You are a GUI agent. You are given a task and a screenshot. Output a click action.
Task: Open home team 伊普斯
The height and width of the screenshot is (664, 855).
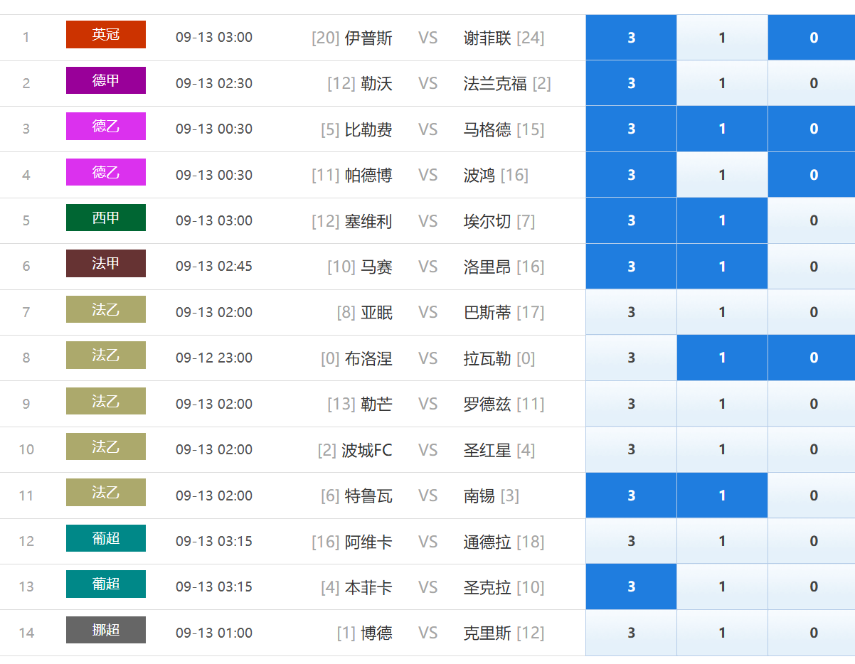(x=368, y=38)
